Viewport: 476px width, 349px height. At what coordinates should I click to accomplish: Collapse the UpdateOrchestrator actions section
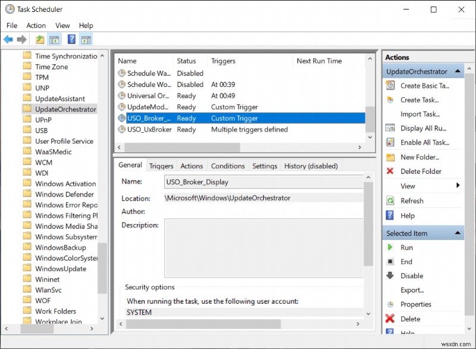point(458,71)
